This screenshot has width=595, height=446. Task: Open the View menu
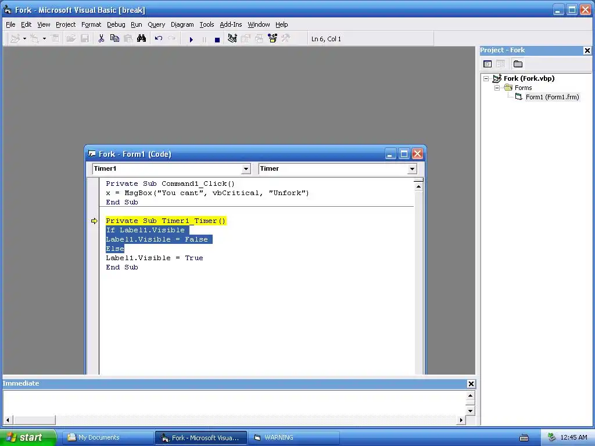tap(44, 24)
